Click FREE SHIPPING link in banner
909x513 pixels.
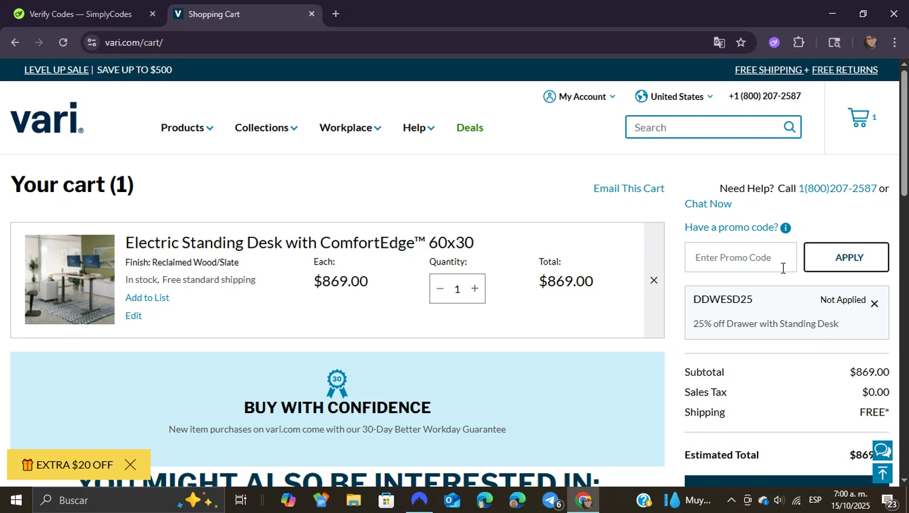click(768, 70)
